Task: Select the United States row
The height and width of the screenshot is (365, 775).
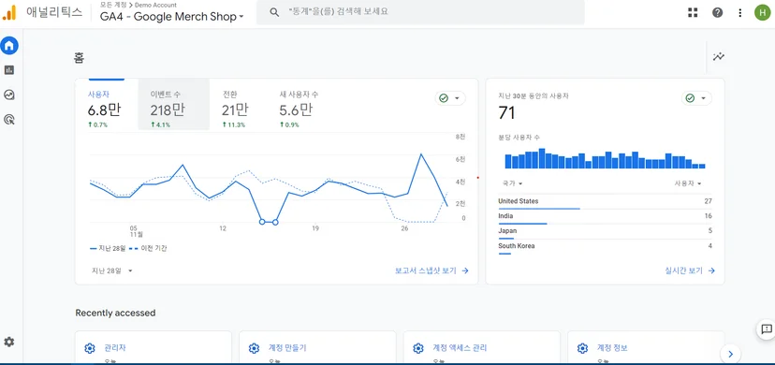Action: [605, 202]
